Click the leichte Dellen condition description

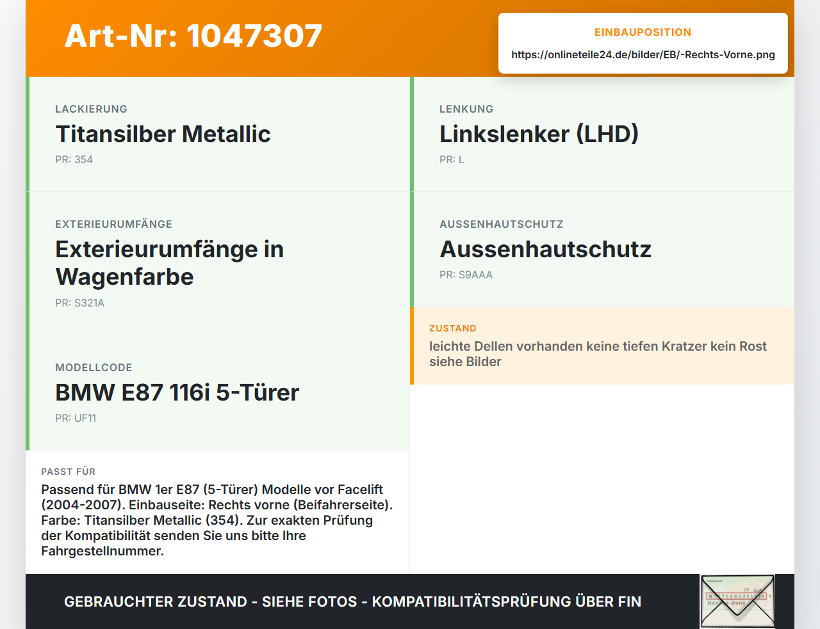[598, 354]
